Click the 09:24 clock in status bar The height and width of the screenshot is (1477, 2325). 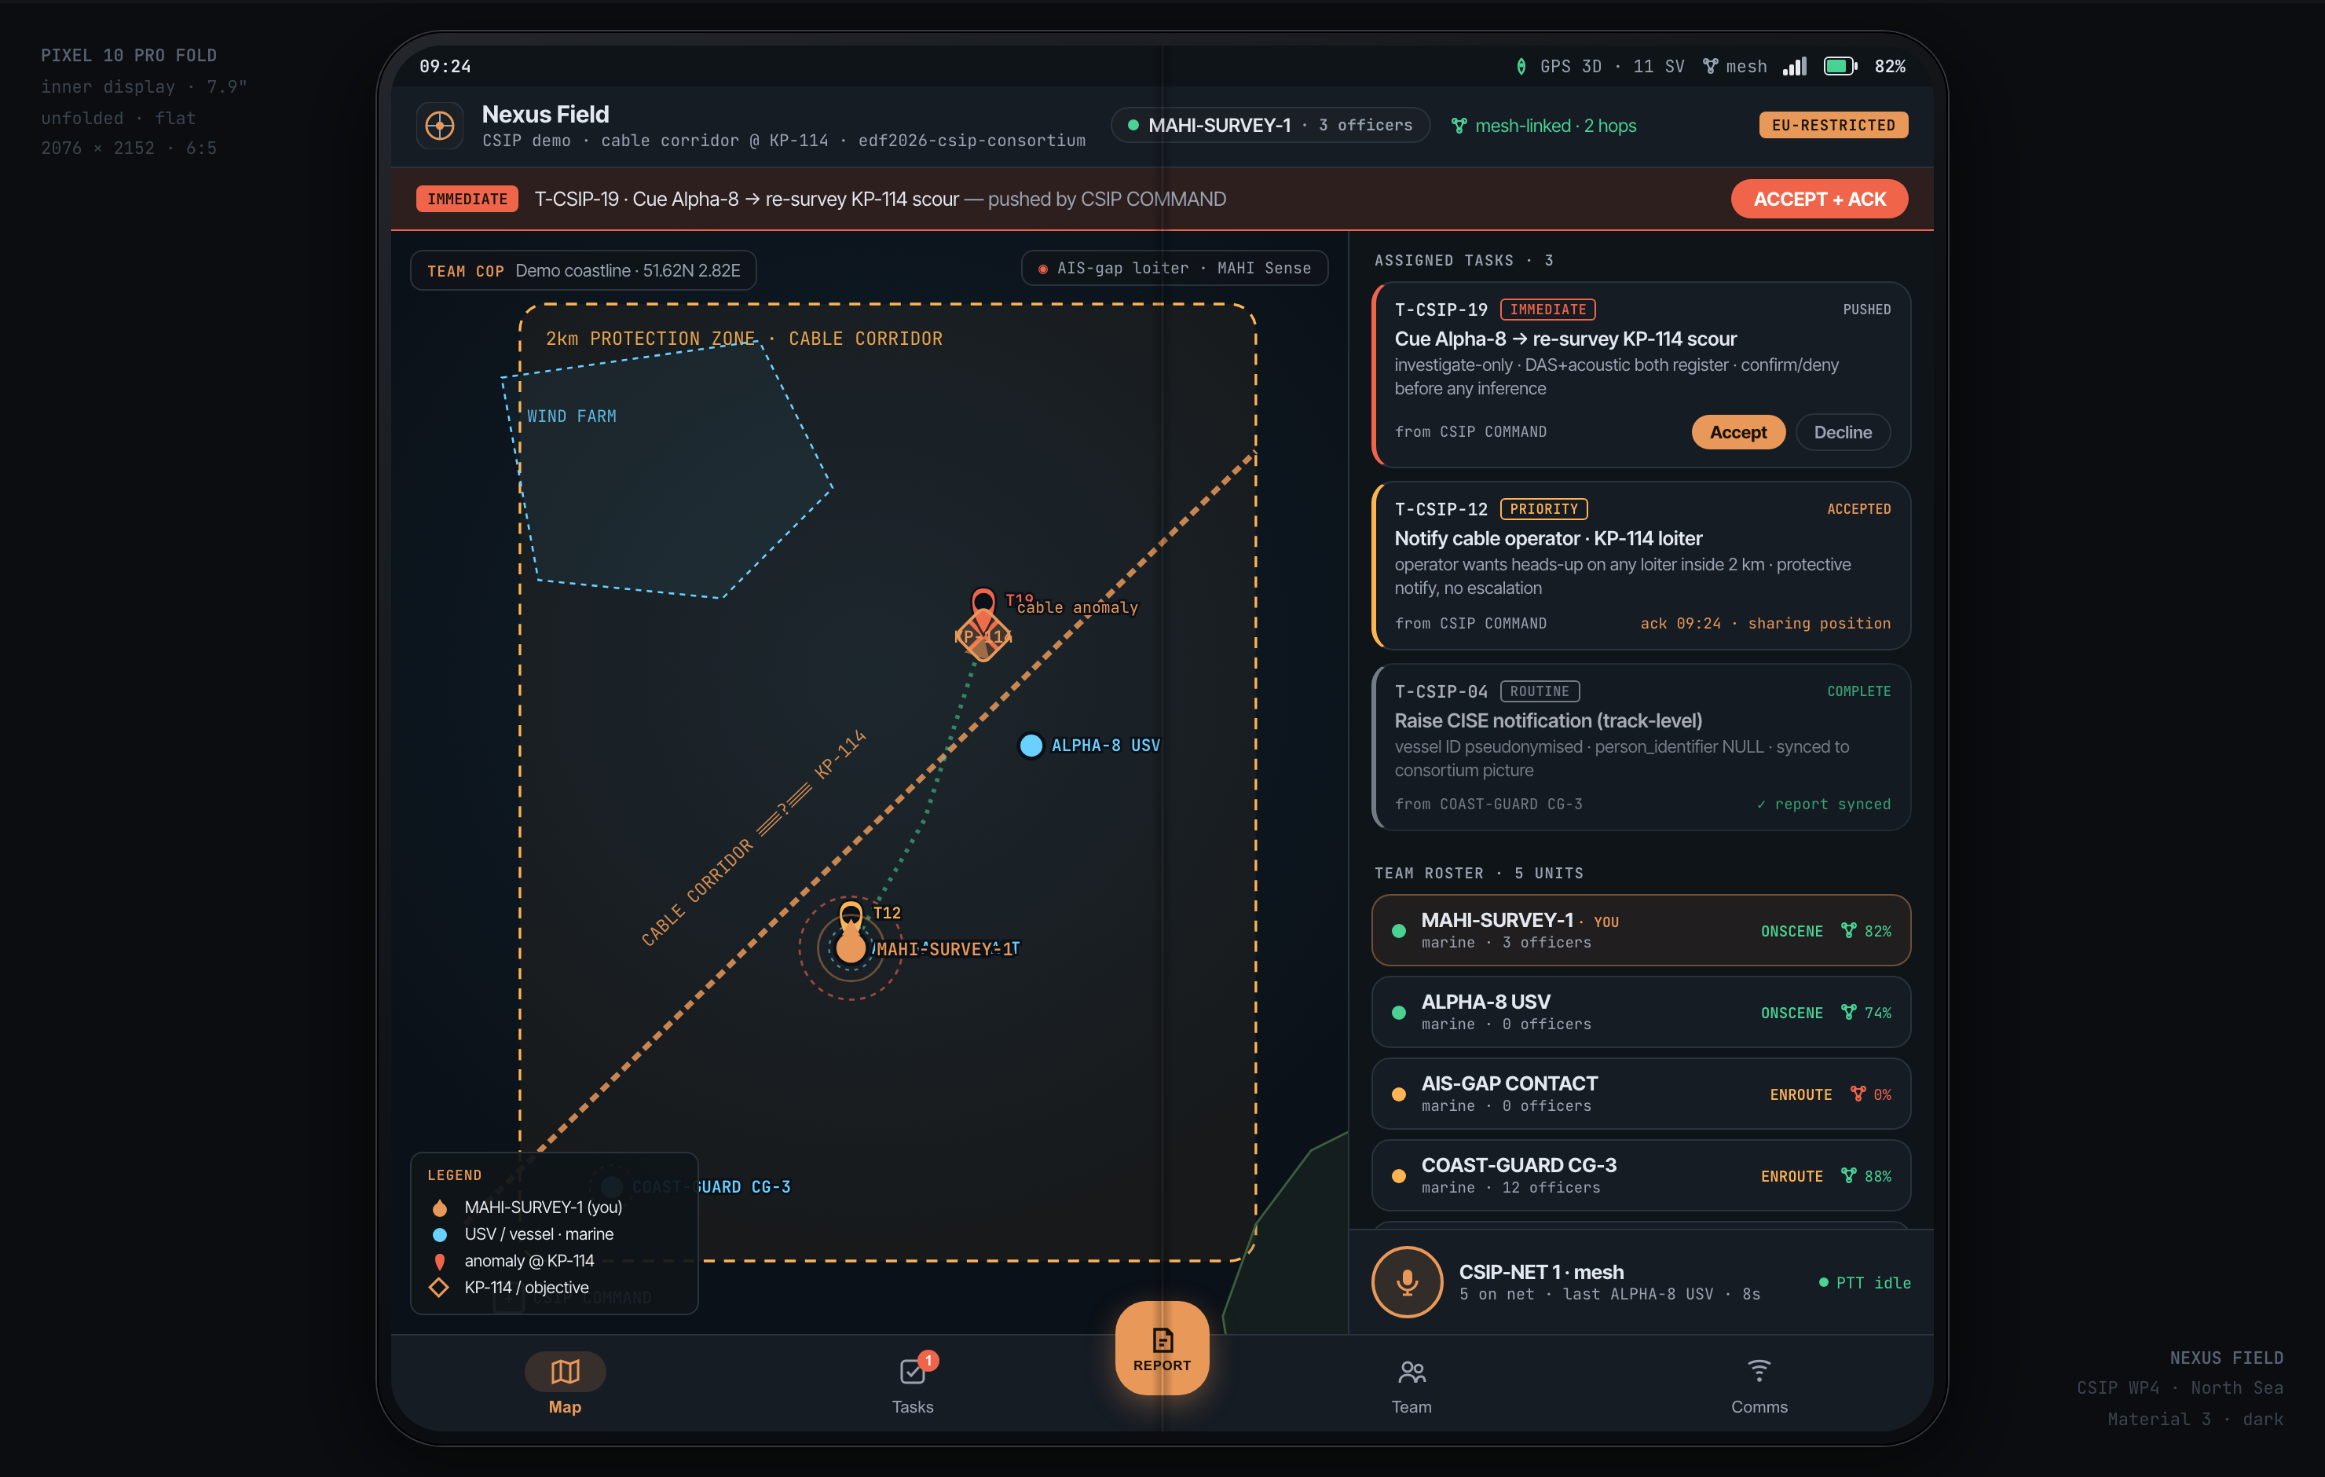(x=445, y=67)
